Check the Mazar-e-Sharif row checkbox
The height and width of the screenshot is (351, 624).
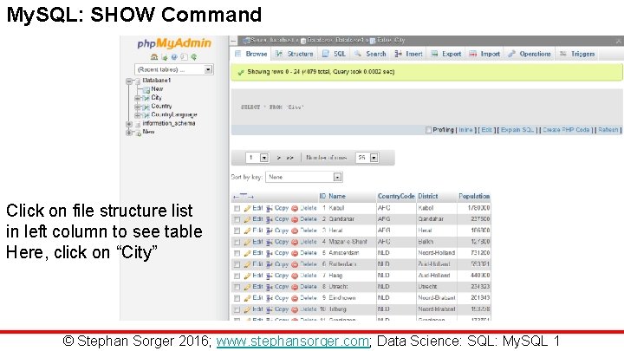point(237,242)
